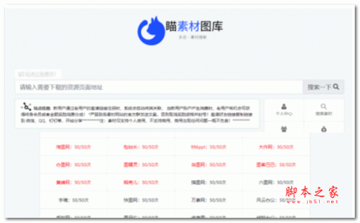Click the share icon in the notice box
Image resolution: width=360 pixels, height=223 pixels.
pyautogui.click(x=26, y=106)
